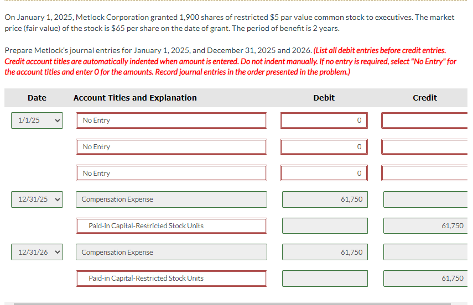
Task: Click 61,750 debit field for 12/31/25
Action: coord(325,199)
